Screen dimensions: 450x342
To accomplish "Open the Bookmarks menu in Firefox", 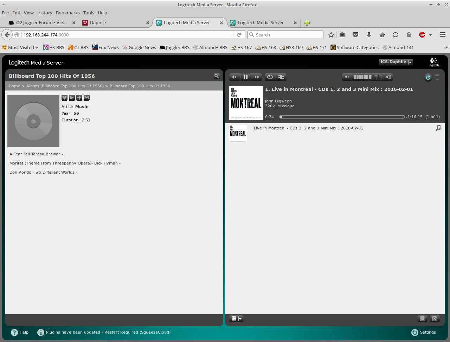I will 68,13.
